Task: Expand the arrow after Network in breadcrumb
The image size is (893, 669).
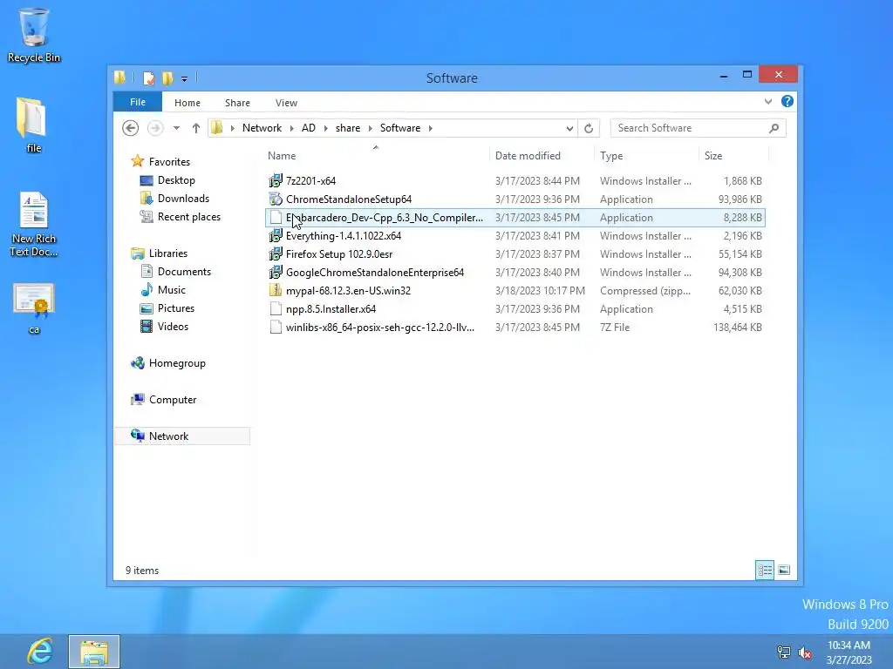Action: (x=291, y=129)
